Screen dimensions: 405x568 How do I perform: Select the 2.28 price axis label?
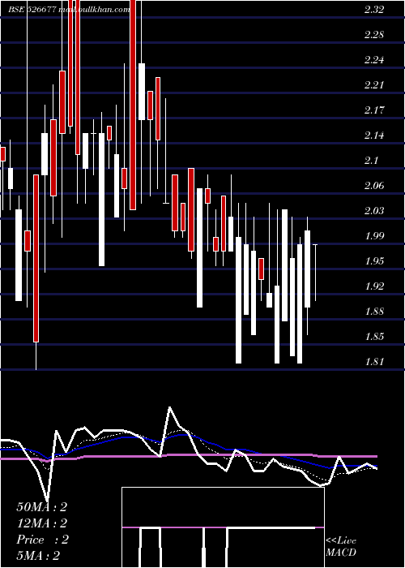374,35
